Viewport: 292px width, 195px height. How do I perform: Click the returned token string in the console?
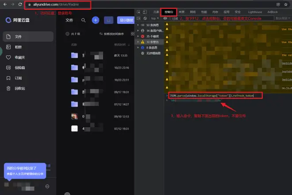pyautogui.click(x=196, y=101)
